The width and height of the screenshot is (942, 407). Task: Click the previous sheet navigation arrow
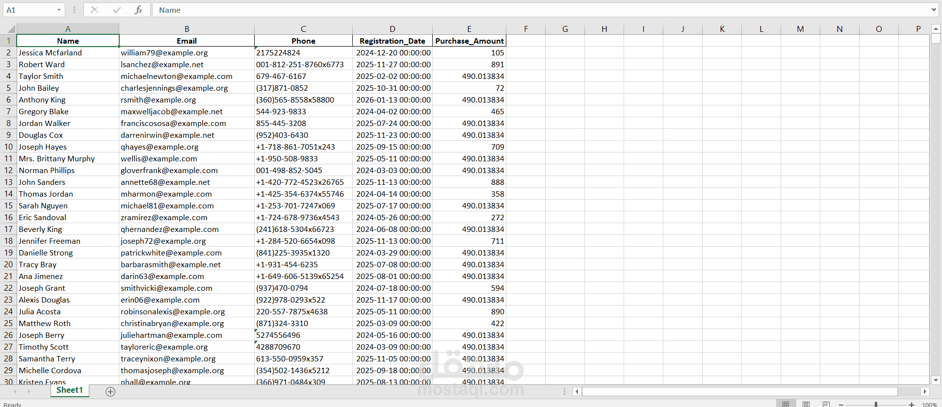[15, 391]
